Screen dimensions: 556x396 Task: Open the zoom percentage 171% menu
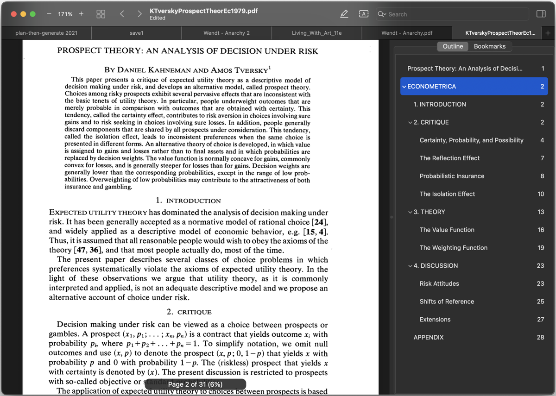(x=65, y=14)
